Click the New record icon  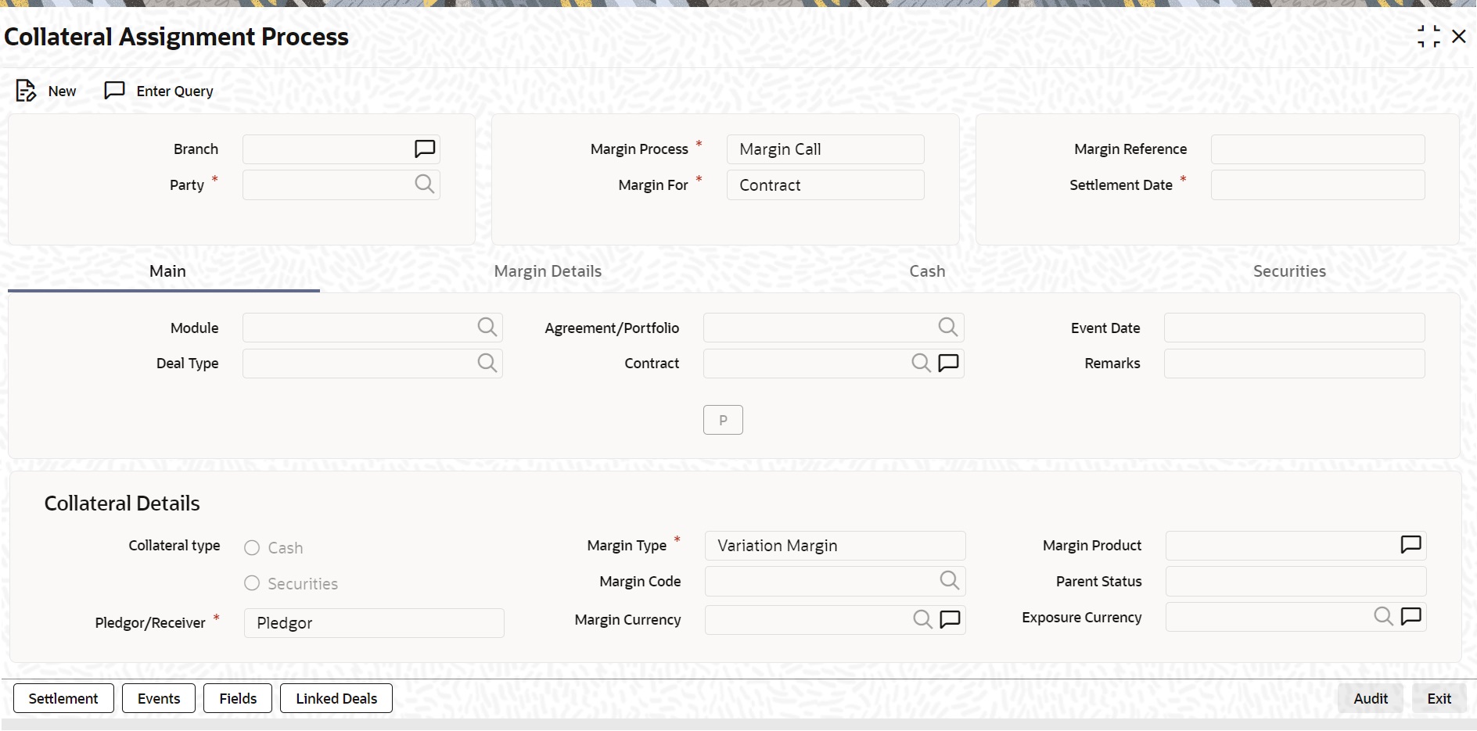[26, 90]
